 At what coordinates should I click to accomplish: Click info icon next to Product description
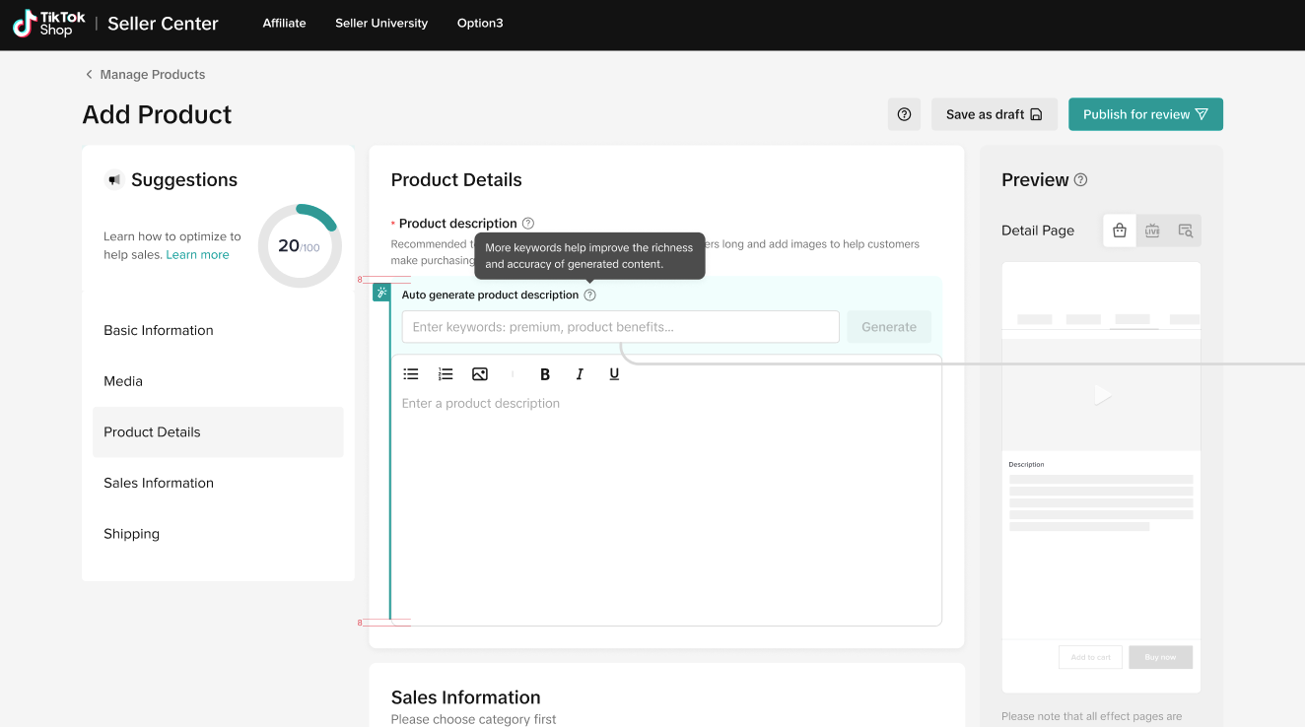pyautogui.click(x=528, y=224)
